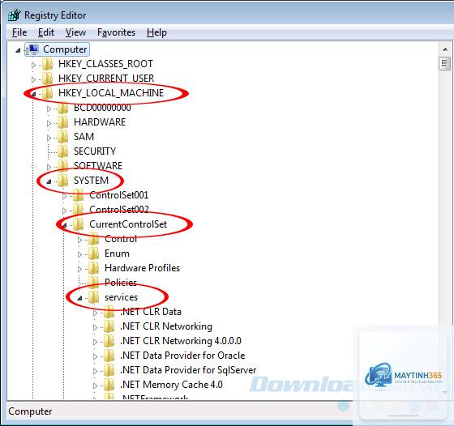Select the Hardware Profiles key label
454x426 pixels.
[142, 268]
